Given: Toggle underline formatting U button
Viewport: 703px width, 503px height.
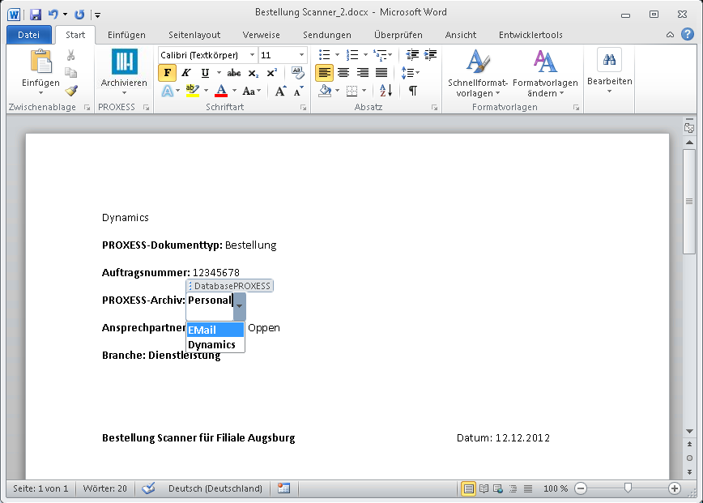Looking at the screenshot, I should pos(205,73).
